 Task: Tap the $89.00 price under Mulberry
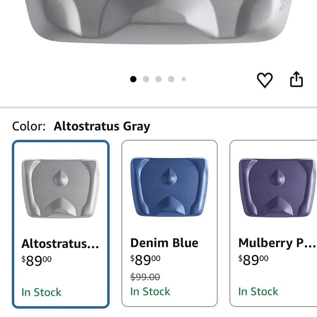pyautogui.click(x=253, y=260)
